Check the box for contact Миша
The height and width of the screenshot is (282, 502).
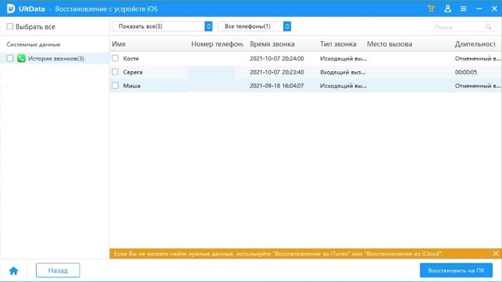tap(115, 85)
